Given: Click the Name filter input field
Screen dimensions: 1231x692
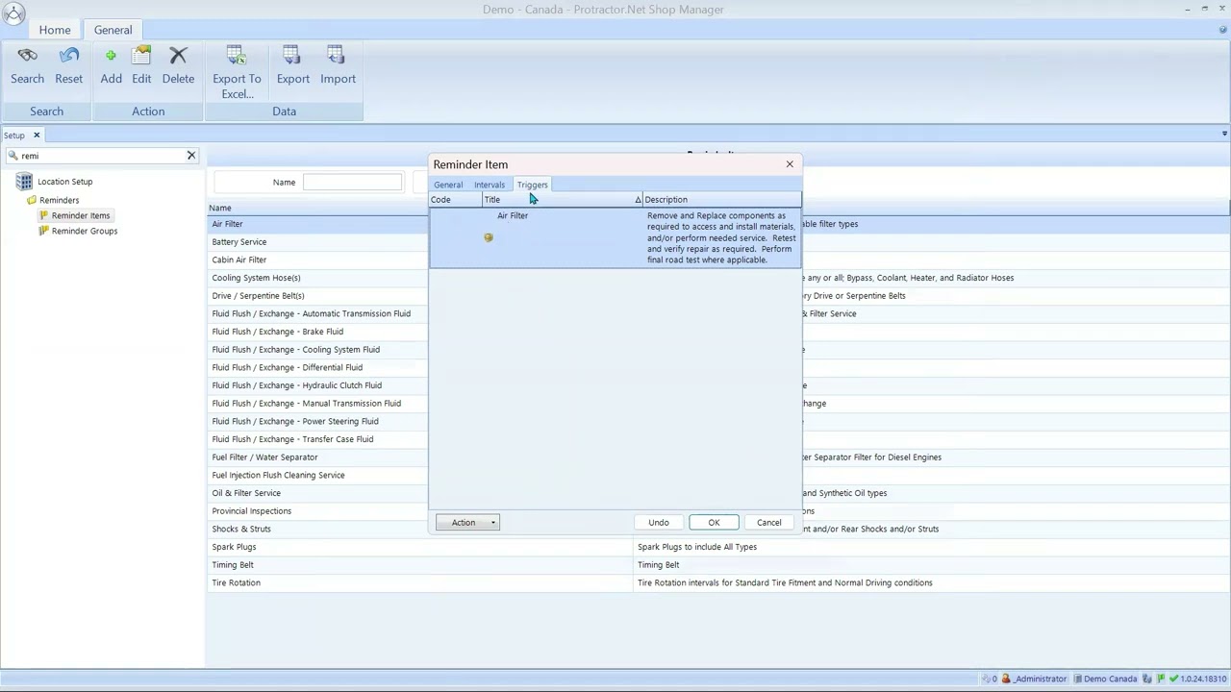Looking at the screenshot, I should 353,183.
